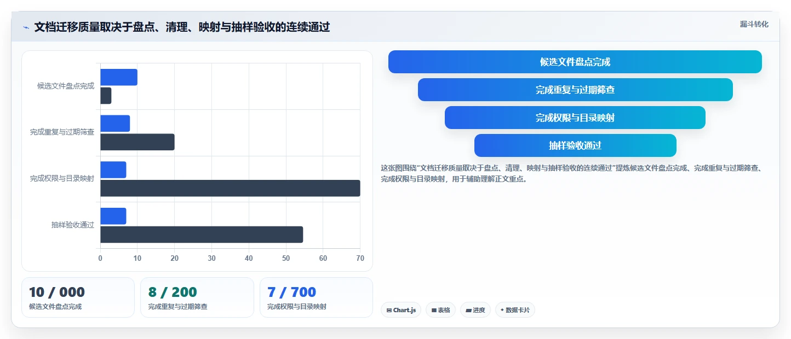Click the x-axis tick value 50

coord(286,258)
